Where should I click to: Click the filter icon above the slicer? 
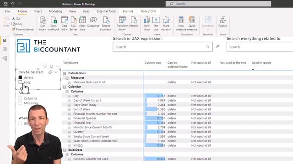coord(45,66)
